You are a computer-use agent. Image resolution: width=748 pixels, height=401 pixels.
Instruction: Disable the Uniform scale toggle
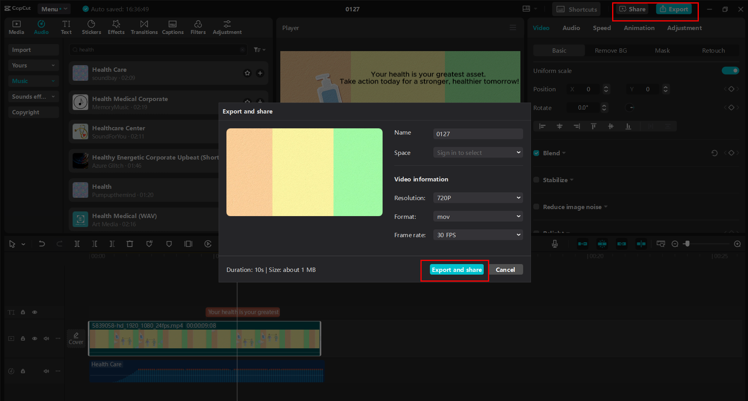(730, 71)
